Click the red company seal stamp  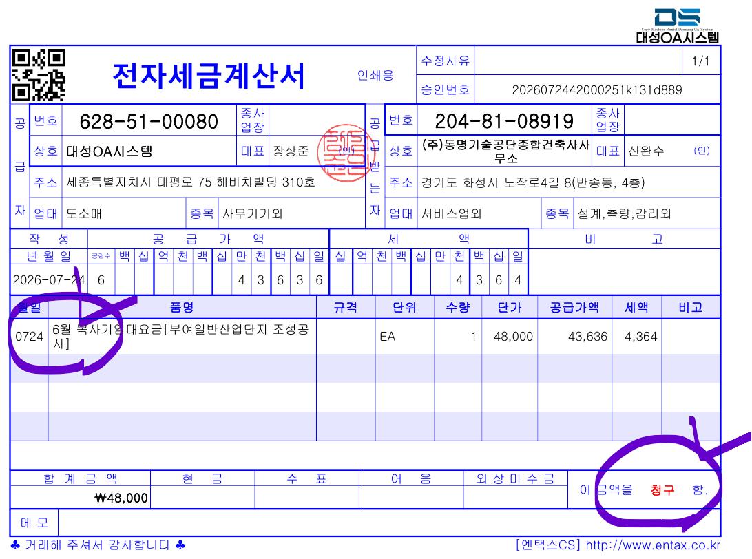click(345, 152)
